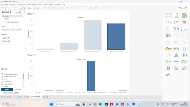Screen dimensions: 190x107
Task: Select the symbol map chart in Show Me
Action: tap(168, 22)
